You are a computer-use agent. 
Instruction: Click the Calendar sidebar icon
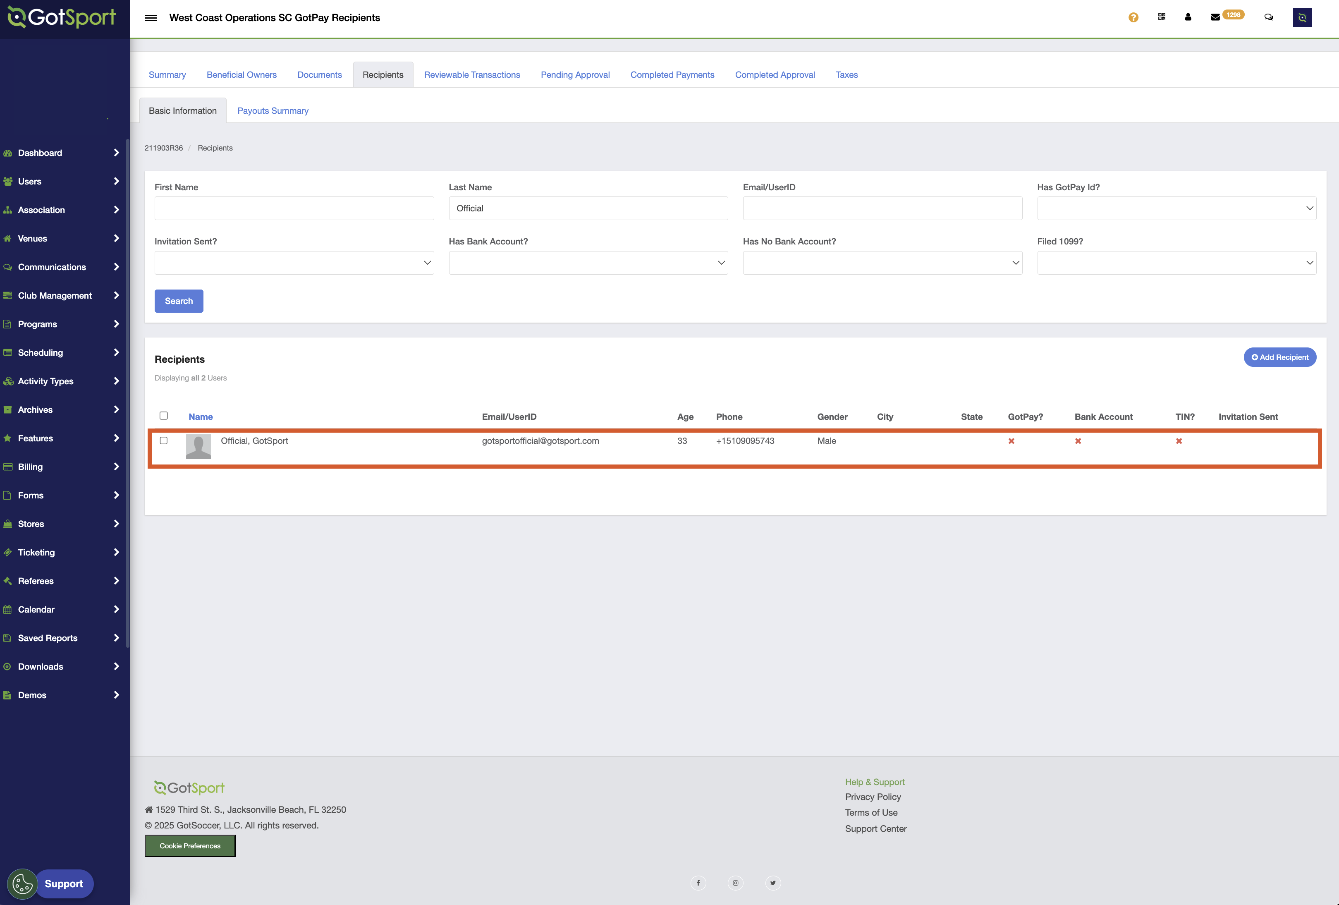pyautogui.click(x=7, y=609)
